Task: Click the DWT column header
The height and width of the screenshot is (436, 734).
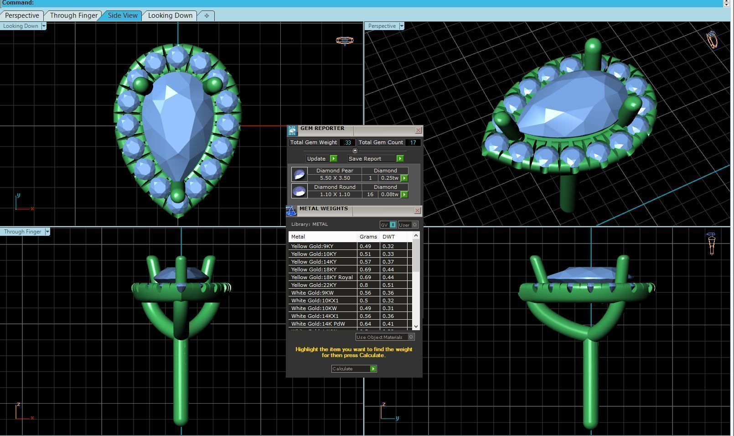Action: 393,237
